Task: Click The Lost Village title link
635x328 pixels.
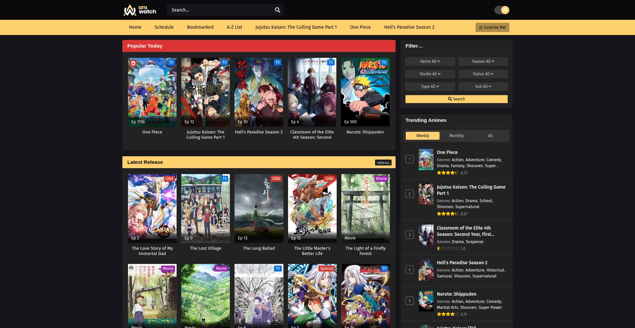Action: pyautogui.click(x=205, y=248)
